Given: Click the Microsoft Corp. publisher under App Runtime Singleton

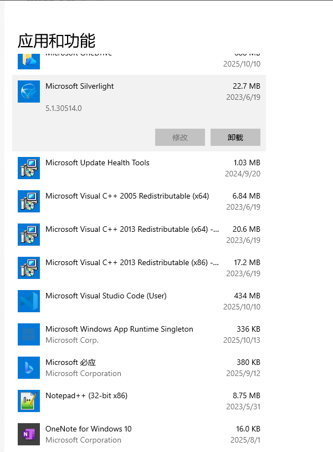Looking at the screenshot, I should pyautogui.click(x=72, y=340).
